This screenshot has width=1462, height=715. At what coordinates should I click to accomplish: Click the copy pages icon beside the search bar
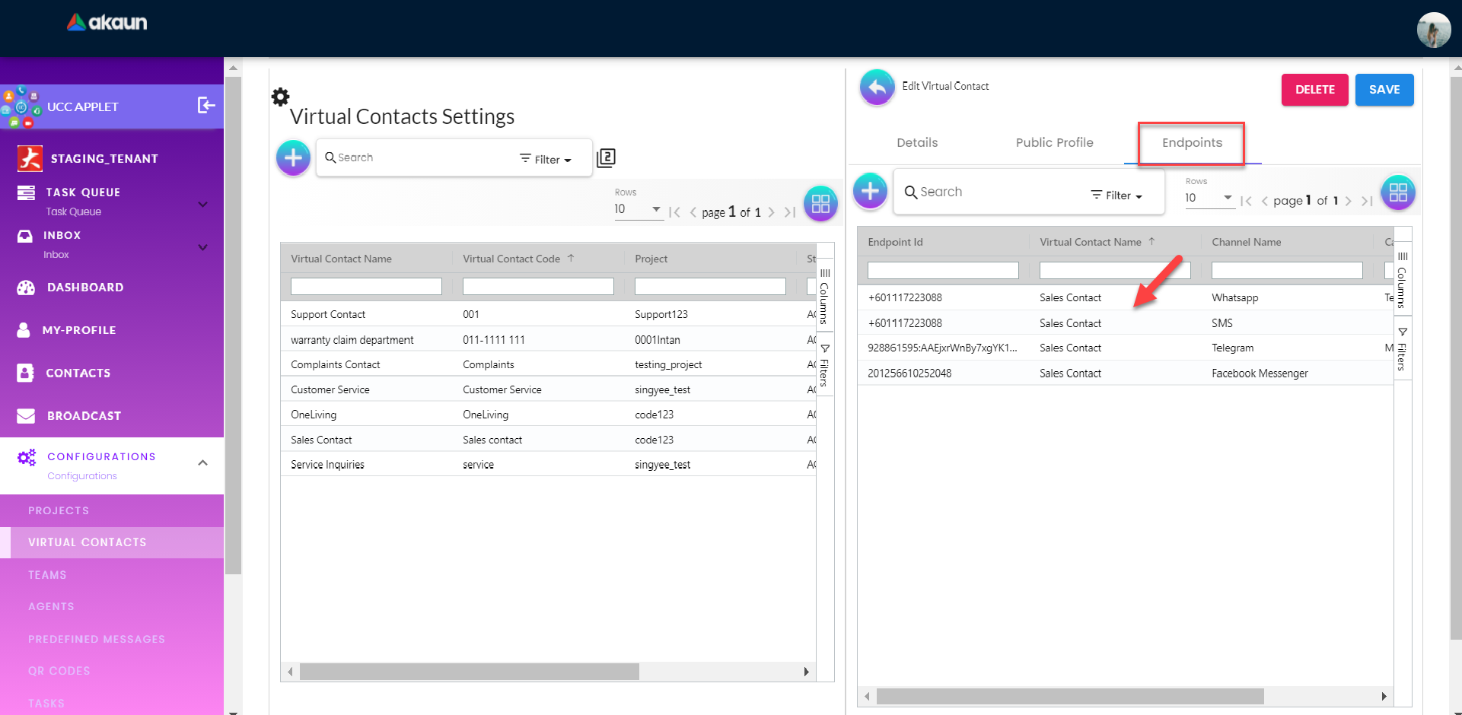[x=606, y=157]
